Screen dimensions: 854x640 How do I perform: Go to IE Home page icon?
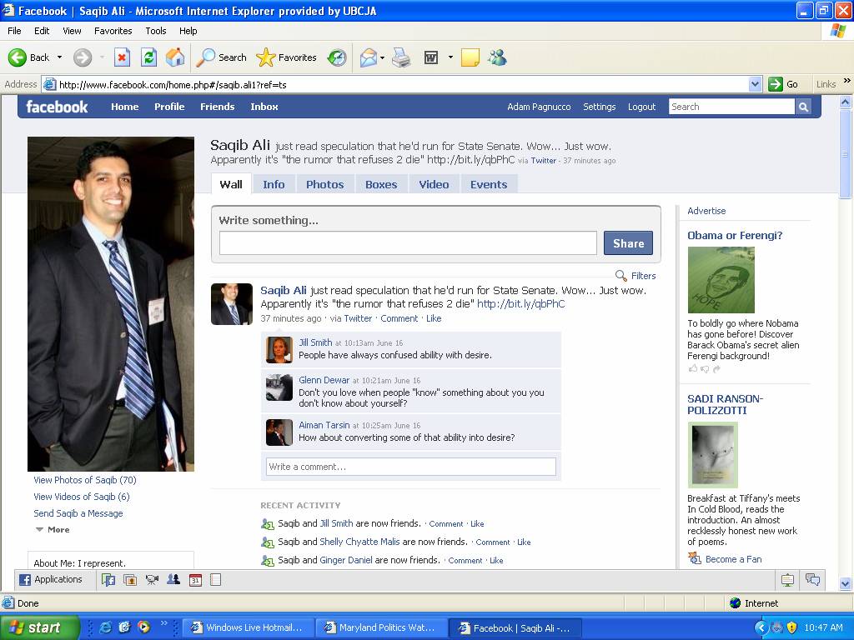(175, 57)
